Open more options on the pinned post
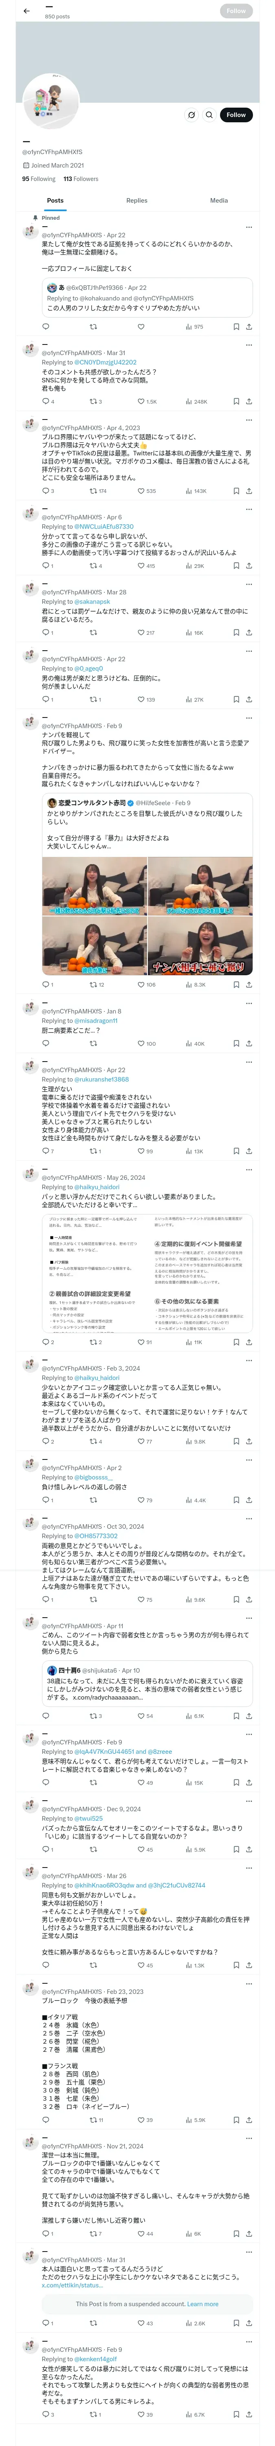This screenshot has height=2446, width=275. 249,227
